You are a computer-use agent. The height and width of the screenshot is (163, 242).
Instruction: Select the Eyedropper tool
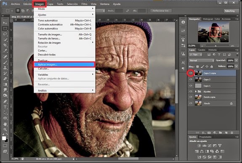coord(5,51)
